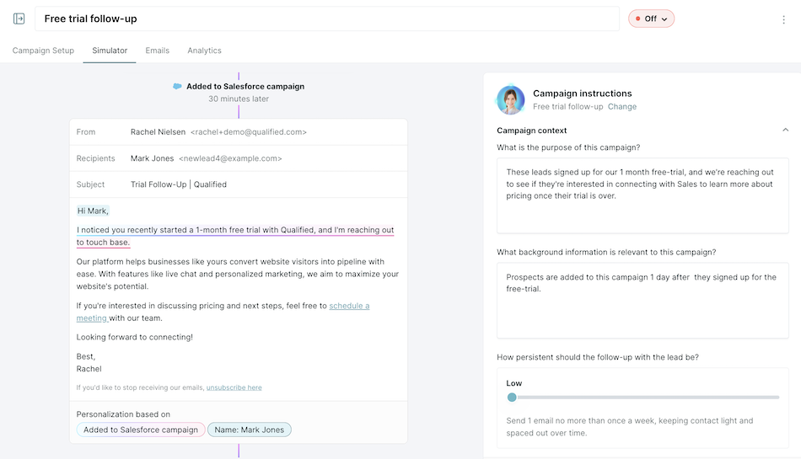Click the Send 1 email persistence description
Screen dimensions: 801x459
630,427
